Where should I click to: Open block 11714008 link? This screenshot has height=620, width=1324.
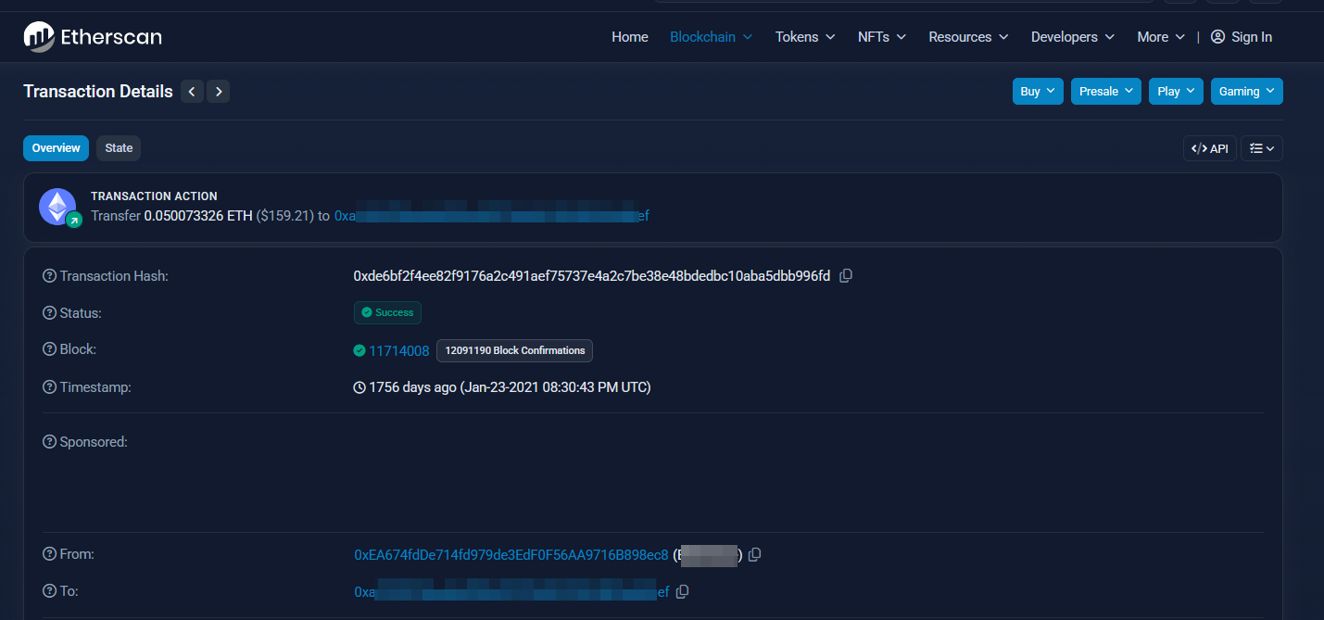tap(399, 350)
